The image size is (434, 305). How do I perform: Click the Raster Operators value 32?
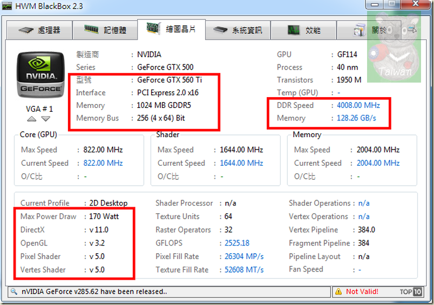coord(228,230)
